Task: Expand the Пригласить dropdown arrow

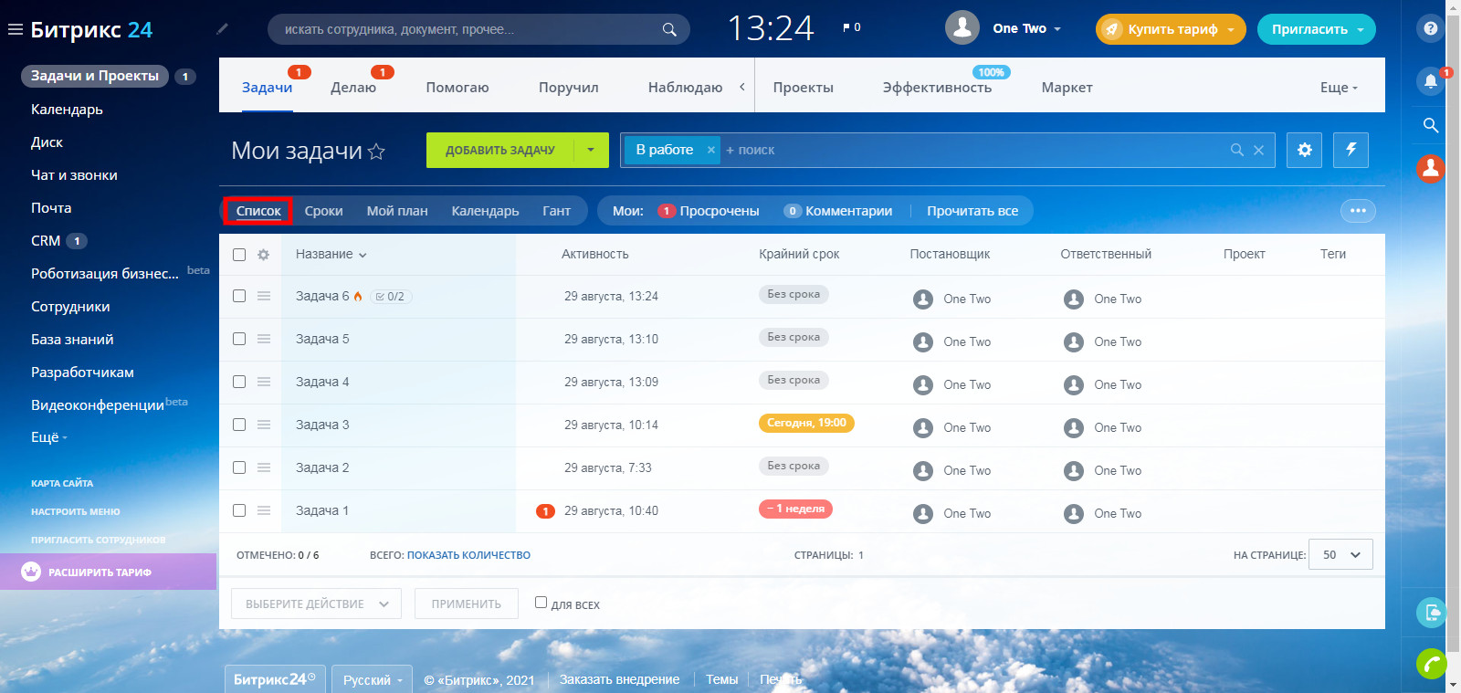Action: coord(1361,29)
